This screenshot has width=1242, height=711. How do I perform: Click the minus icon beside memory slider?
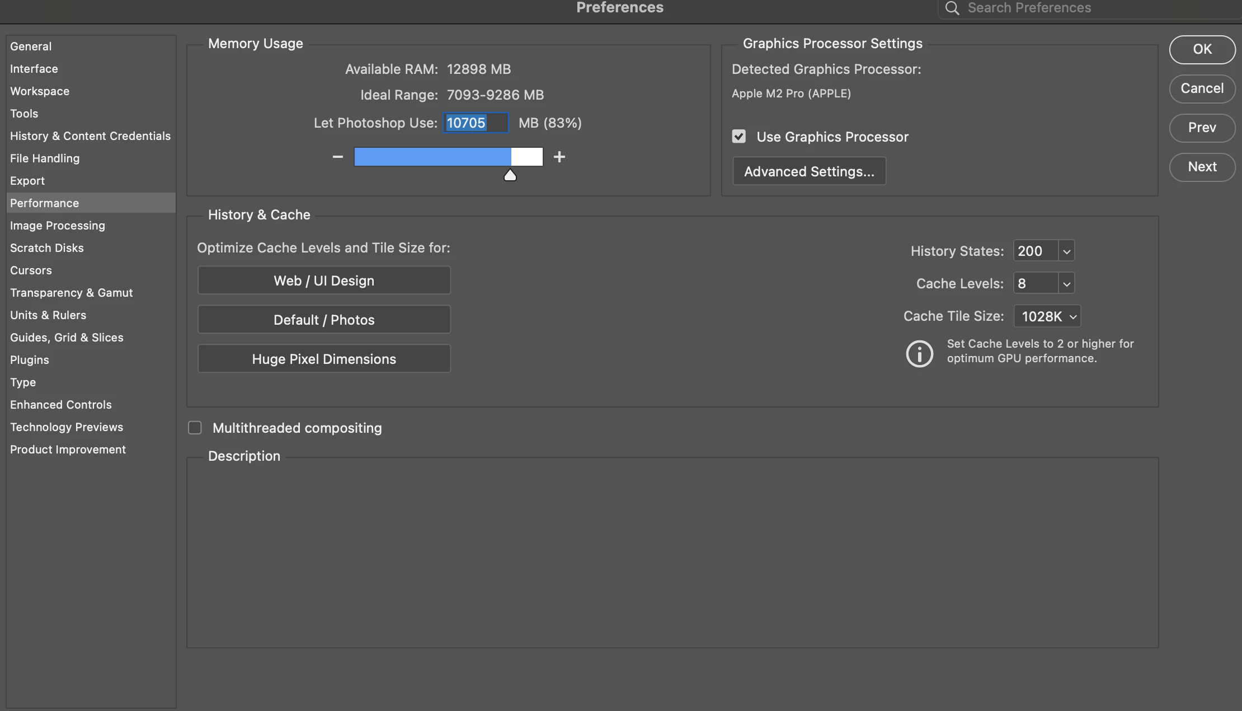(x=337, y=157)
